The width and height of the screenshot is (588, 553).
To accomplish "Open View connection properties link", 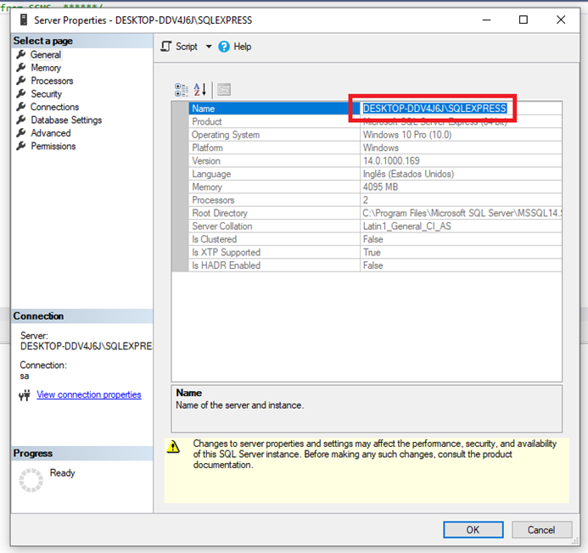I will (89, 394).
